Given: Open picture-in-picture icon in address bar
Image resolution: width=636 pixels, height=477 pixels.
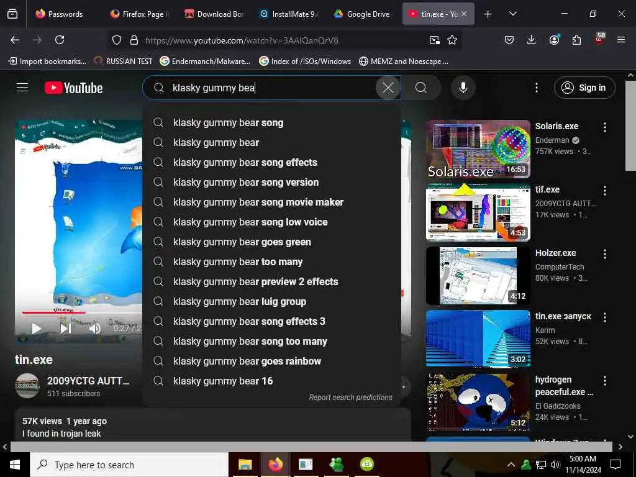Looking at the screenshot, I should coord(434,40).
